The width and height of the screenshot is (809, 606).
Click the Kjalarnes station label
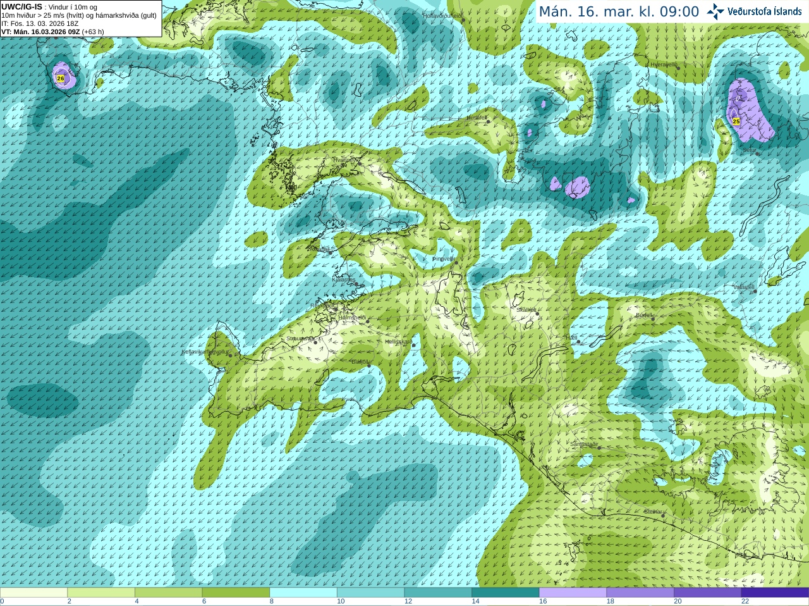(x=343, y=279)
